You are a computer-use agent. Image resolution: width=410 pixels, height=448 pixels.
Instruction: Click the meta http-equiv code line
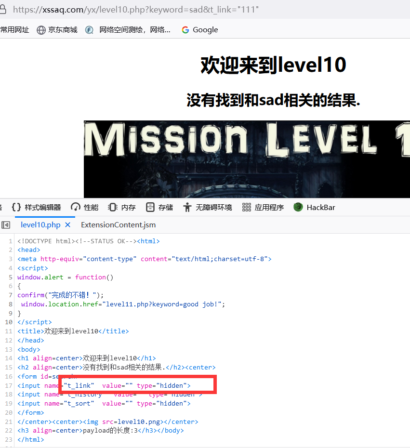tap(144, 259)
